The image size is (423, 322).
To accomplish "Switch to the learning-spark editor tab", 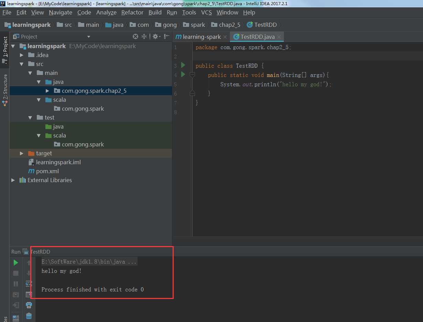I will click(202, 37).
